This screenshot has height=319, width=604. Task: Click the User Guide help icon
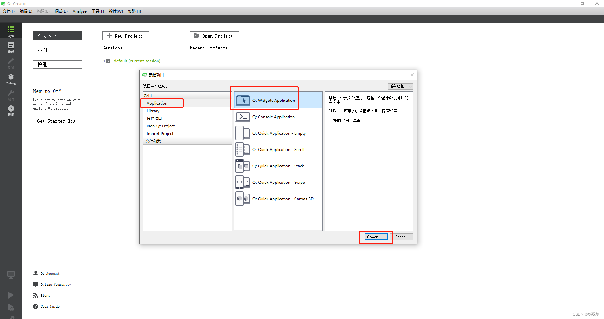click(36, 306)
